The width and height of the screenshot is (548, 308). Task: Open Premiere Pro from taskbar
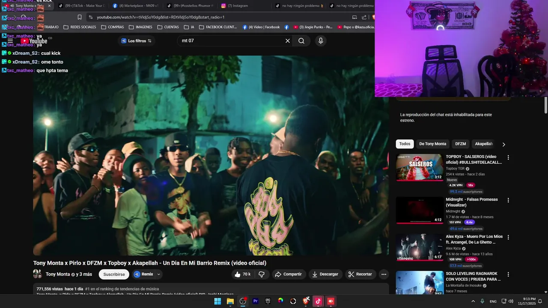[255, 301]
